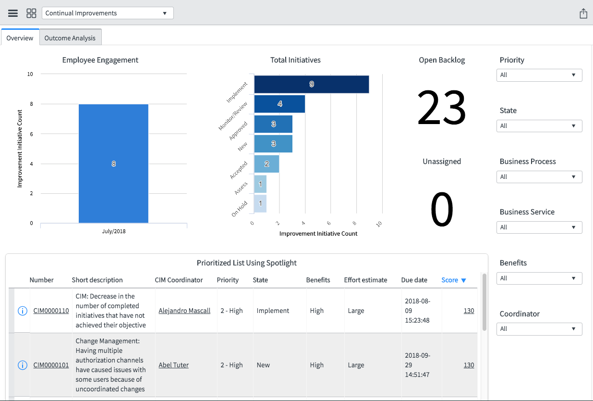Click the Accepted bar showing 2

click(266, 164)
